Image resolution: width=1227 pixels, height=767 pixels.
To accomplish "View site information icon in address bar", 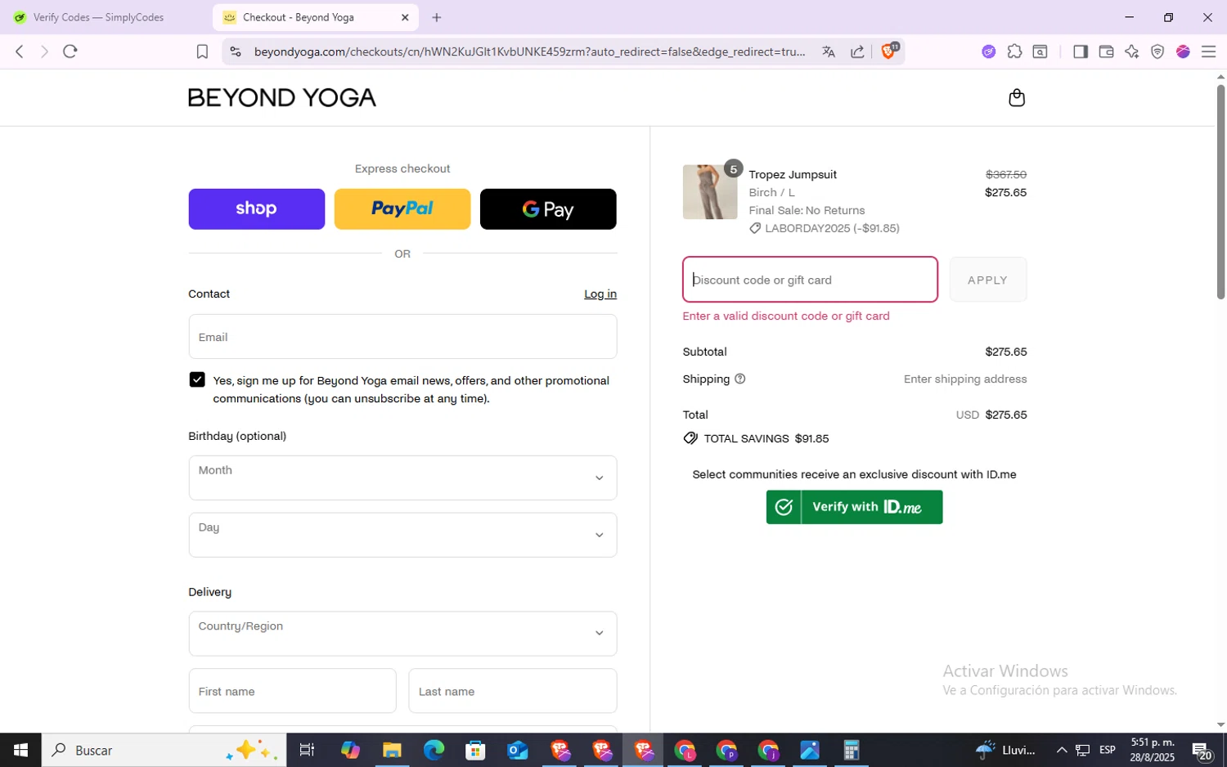I will click(x=235, y=52).
